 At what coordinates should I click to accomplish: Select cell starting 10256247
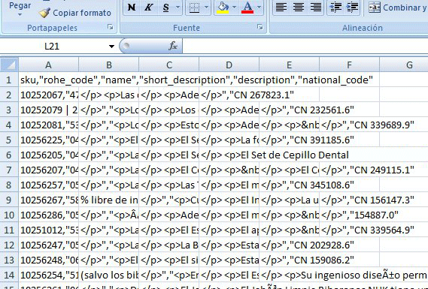pos(49,245)
